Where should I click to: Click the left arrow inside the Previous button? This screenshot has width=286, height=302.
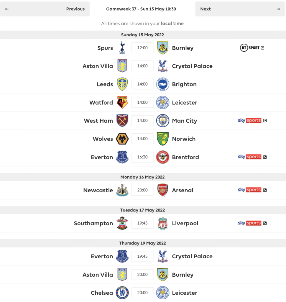click(x=7, y=9)
